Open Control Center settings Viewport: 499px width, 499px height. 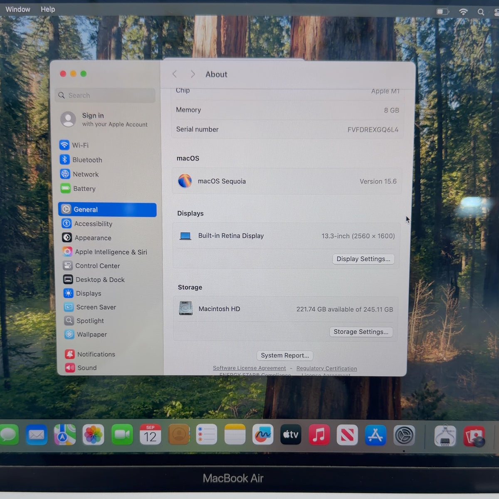coord(91,266)
